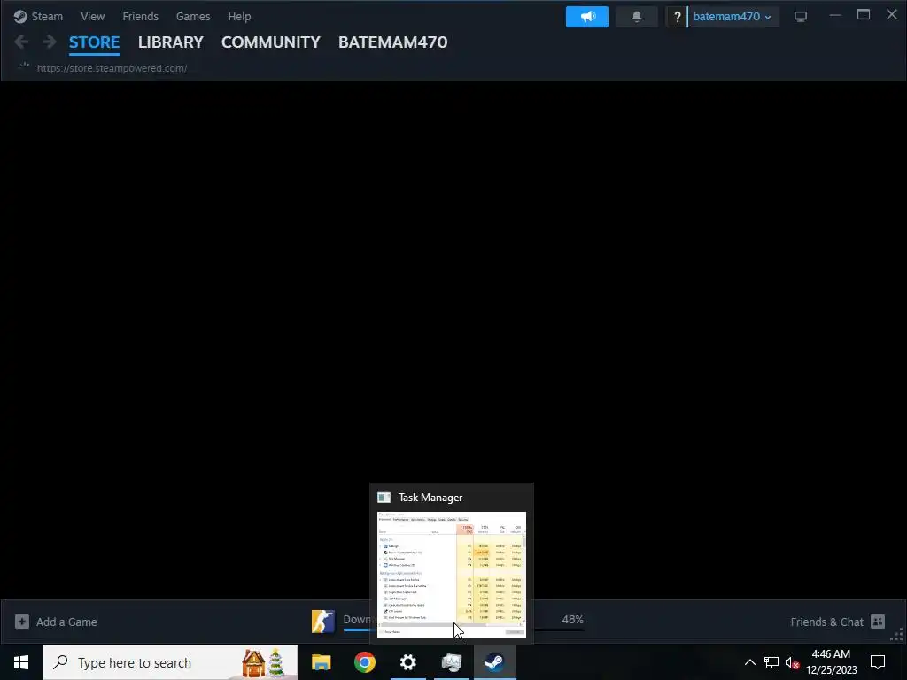Click the plus icon beside Add a Game
Viewport: 907px width, 680px height.
pos(22,622)
